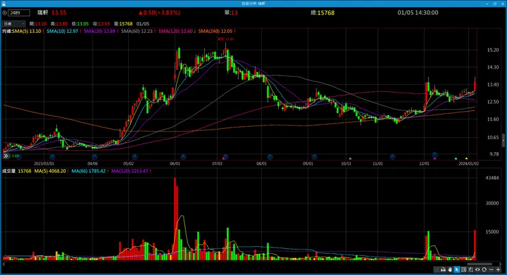Zoom in with the plus icon
Image resolution: width=507 pixels, height=275 pixels.
coord(498,270)
